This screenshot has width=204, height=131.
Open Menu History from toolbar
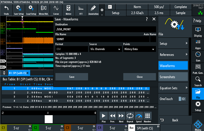click(44, 10)
